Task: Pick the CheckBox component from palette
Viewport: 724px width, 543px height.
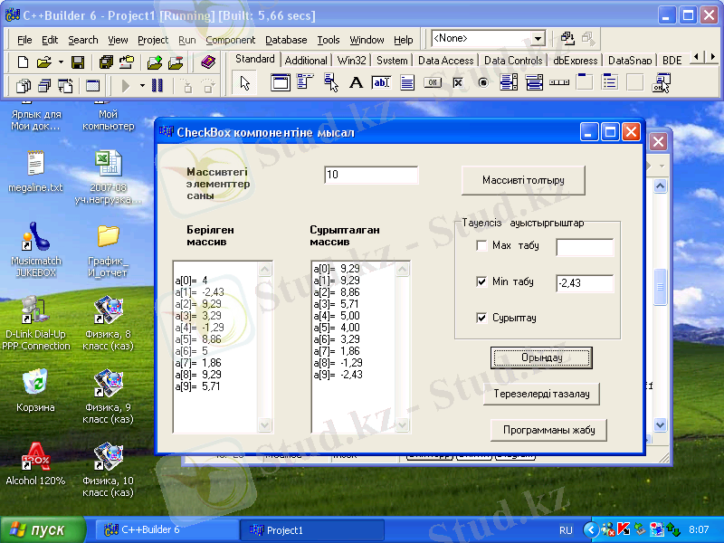Action: coord(458,83)
